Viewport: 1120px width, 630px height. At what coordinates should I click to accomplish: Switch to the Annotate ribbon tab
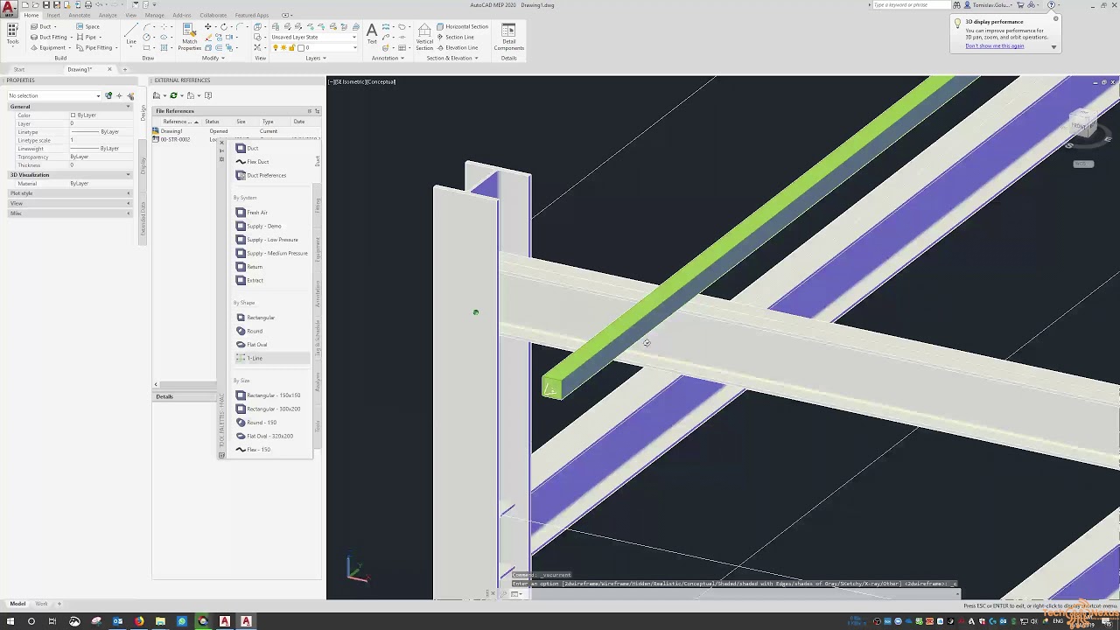pos(79,15)
